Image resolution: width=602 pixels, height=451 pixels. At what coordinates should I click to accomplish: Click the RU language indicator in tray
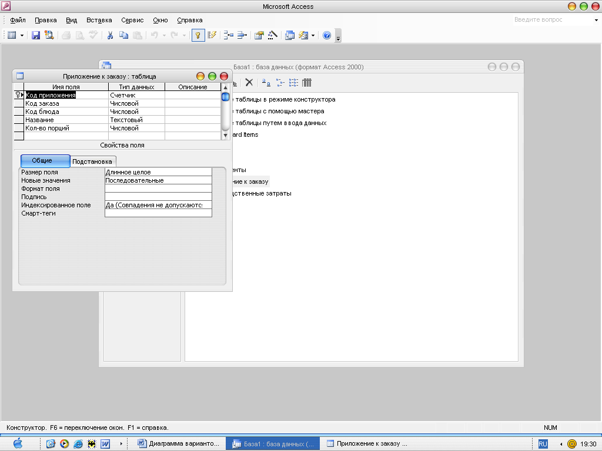543,444
